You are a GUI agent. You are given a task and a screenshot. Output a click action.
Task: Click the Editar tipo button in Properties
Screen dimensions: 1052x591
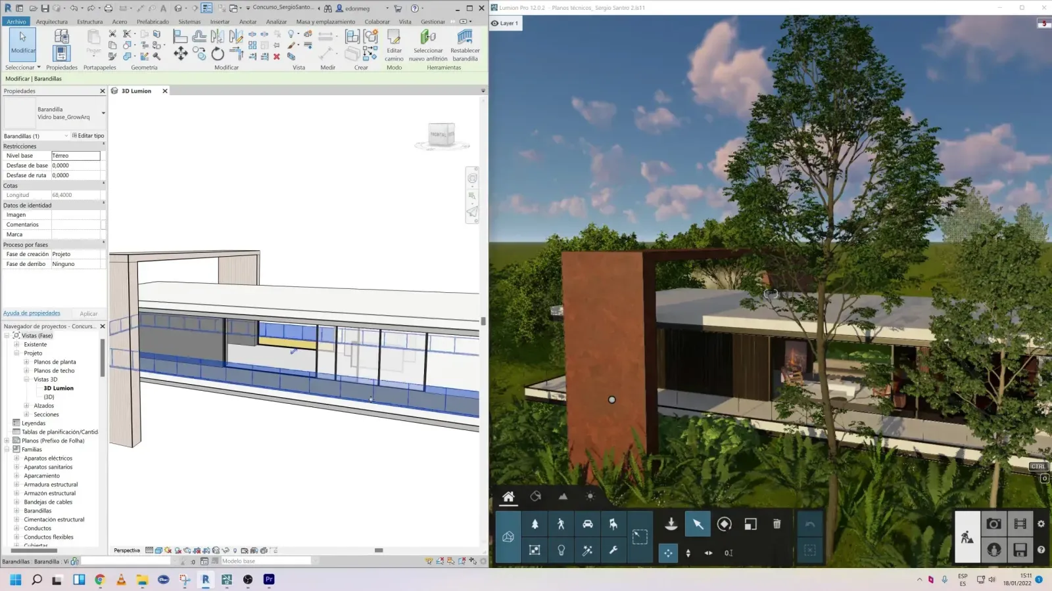coord(87,135)
